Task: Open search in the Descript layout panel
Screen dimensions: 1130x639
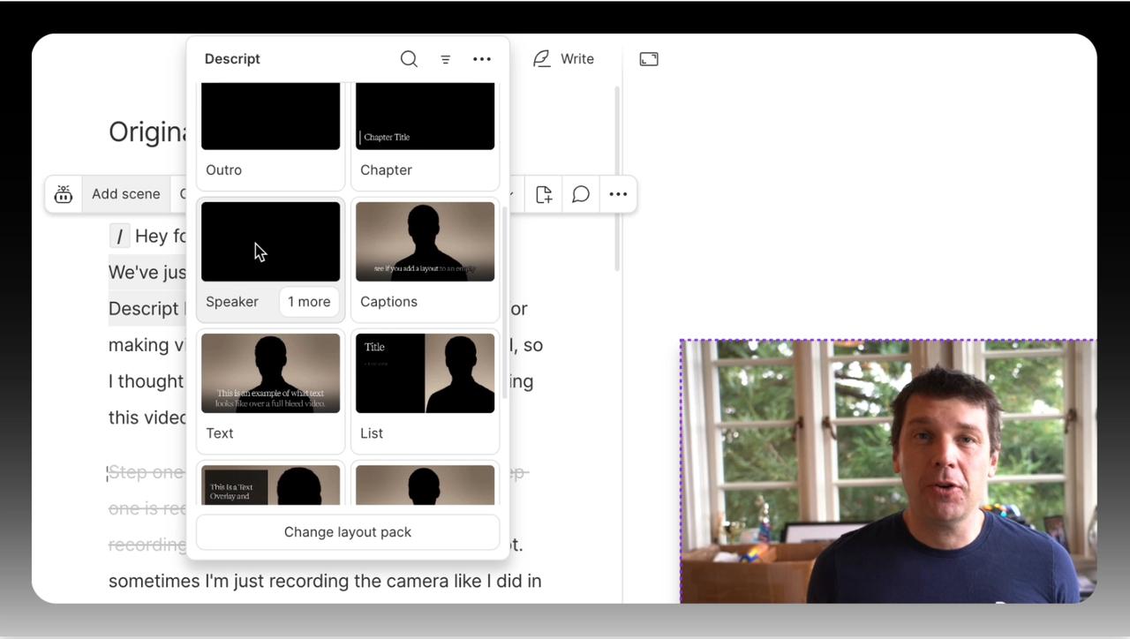Action: click(x=409, y=59)
